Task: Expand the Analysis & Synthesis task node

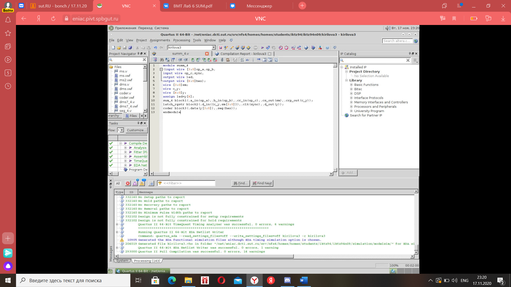Action: click(x=125, y=148)
